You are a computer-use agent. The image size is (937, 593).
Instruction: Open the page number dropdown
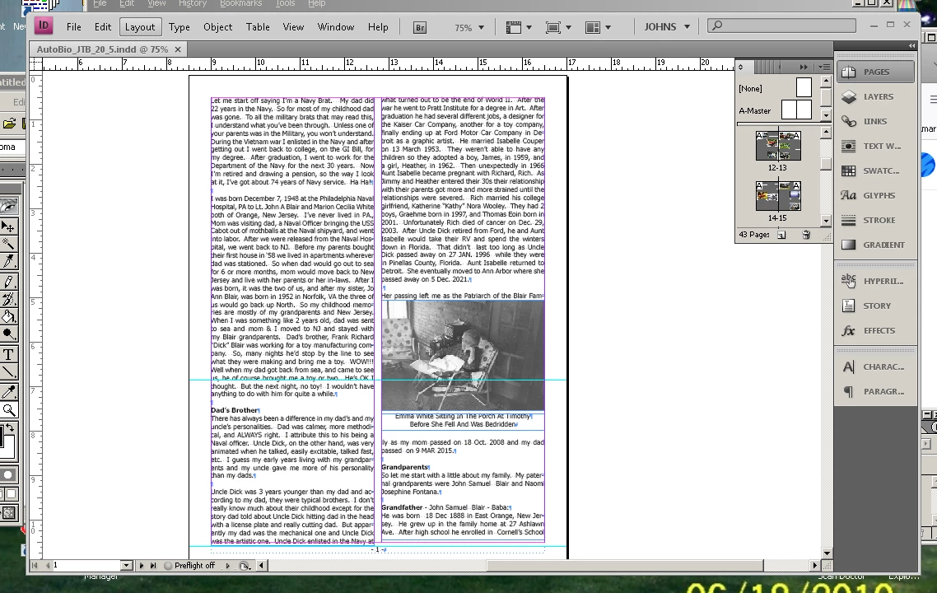coord(126,565)
